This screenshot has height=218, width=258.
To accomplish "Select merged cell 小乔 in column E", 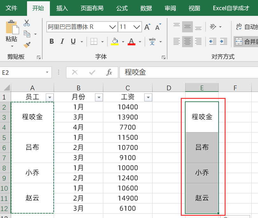I will click(202, 173).
